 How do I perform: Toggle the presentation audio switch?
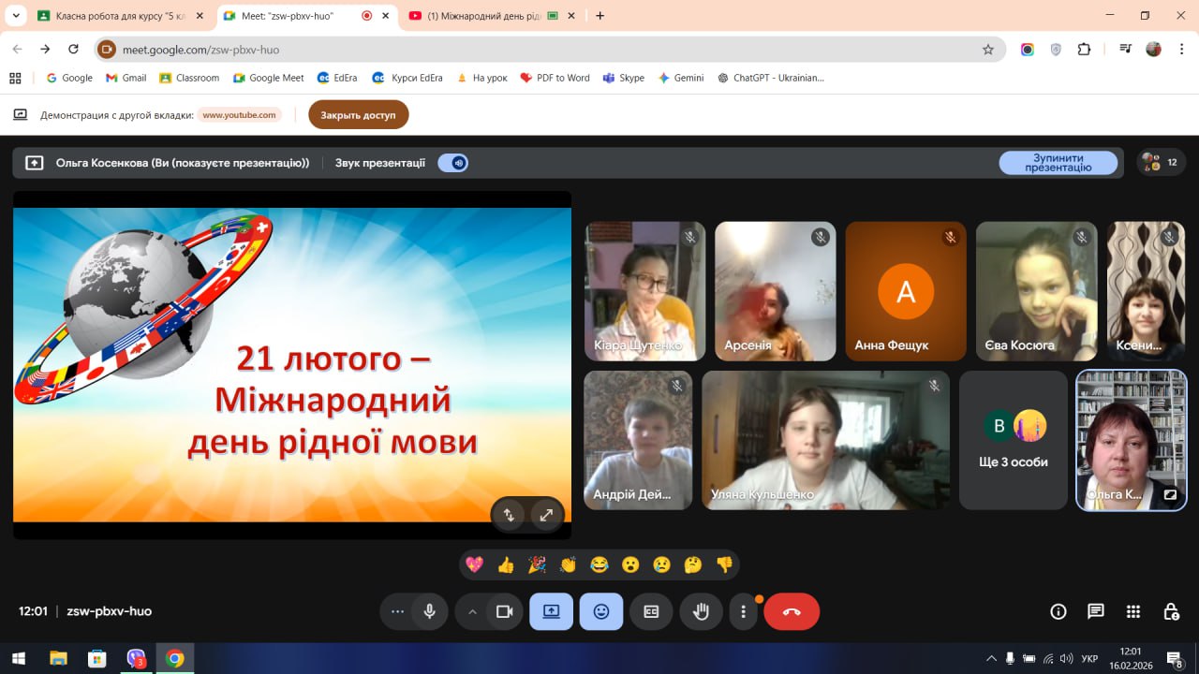tap(453, 163)
